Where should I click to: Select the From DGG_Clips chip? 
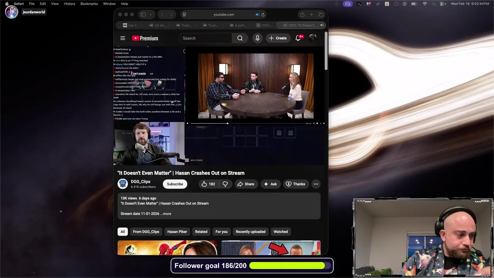[x=146, y=232]
